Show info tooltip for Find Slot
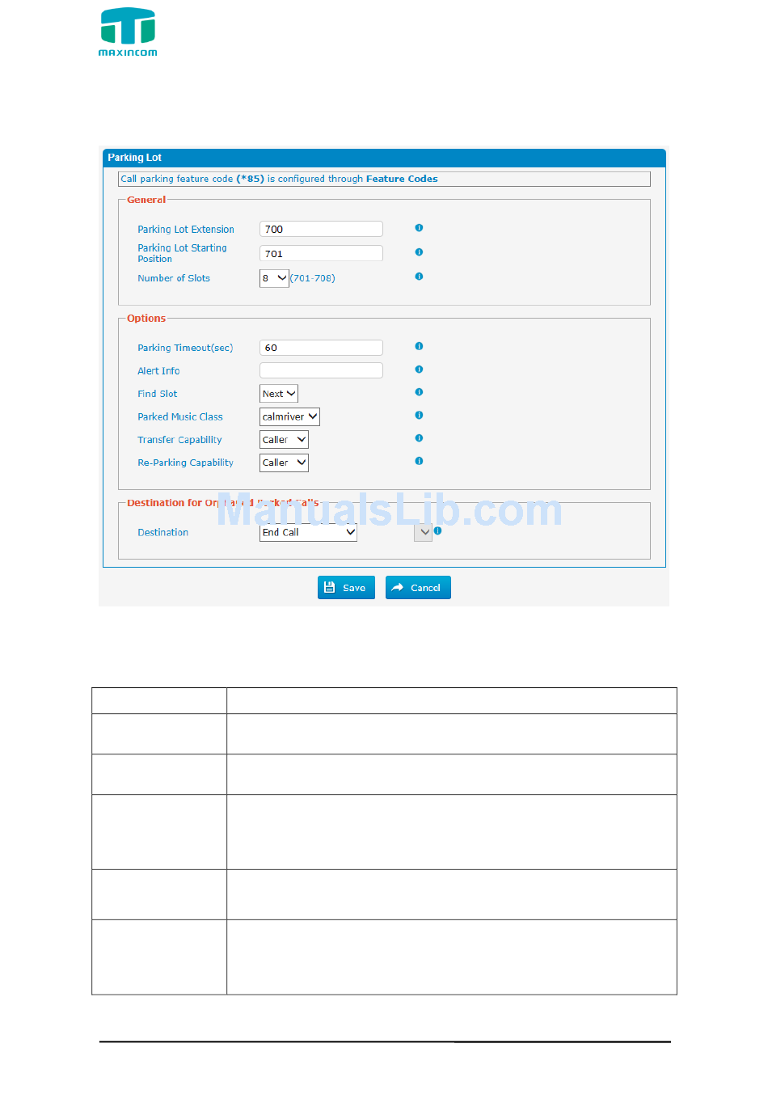The image size is (768, 1107). pos(419,392)
